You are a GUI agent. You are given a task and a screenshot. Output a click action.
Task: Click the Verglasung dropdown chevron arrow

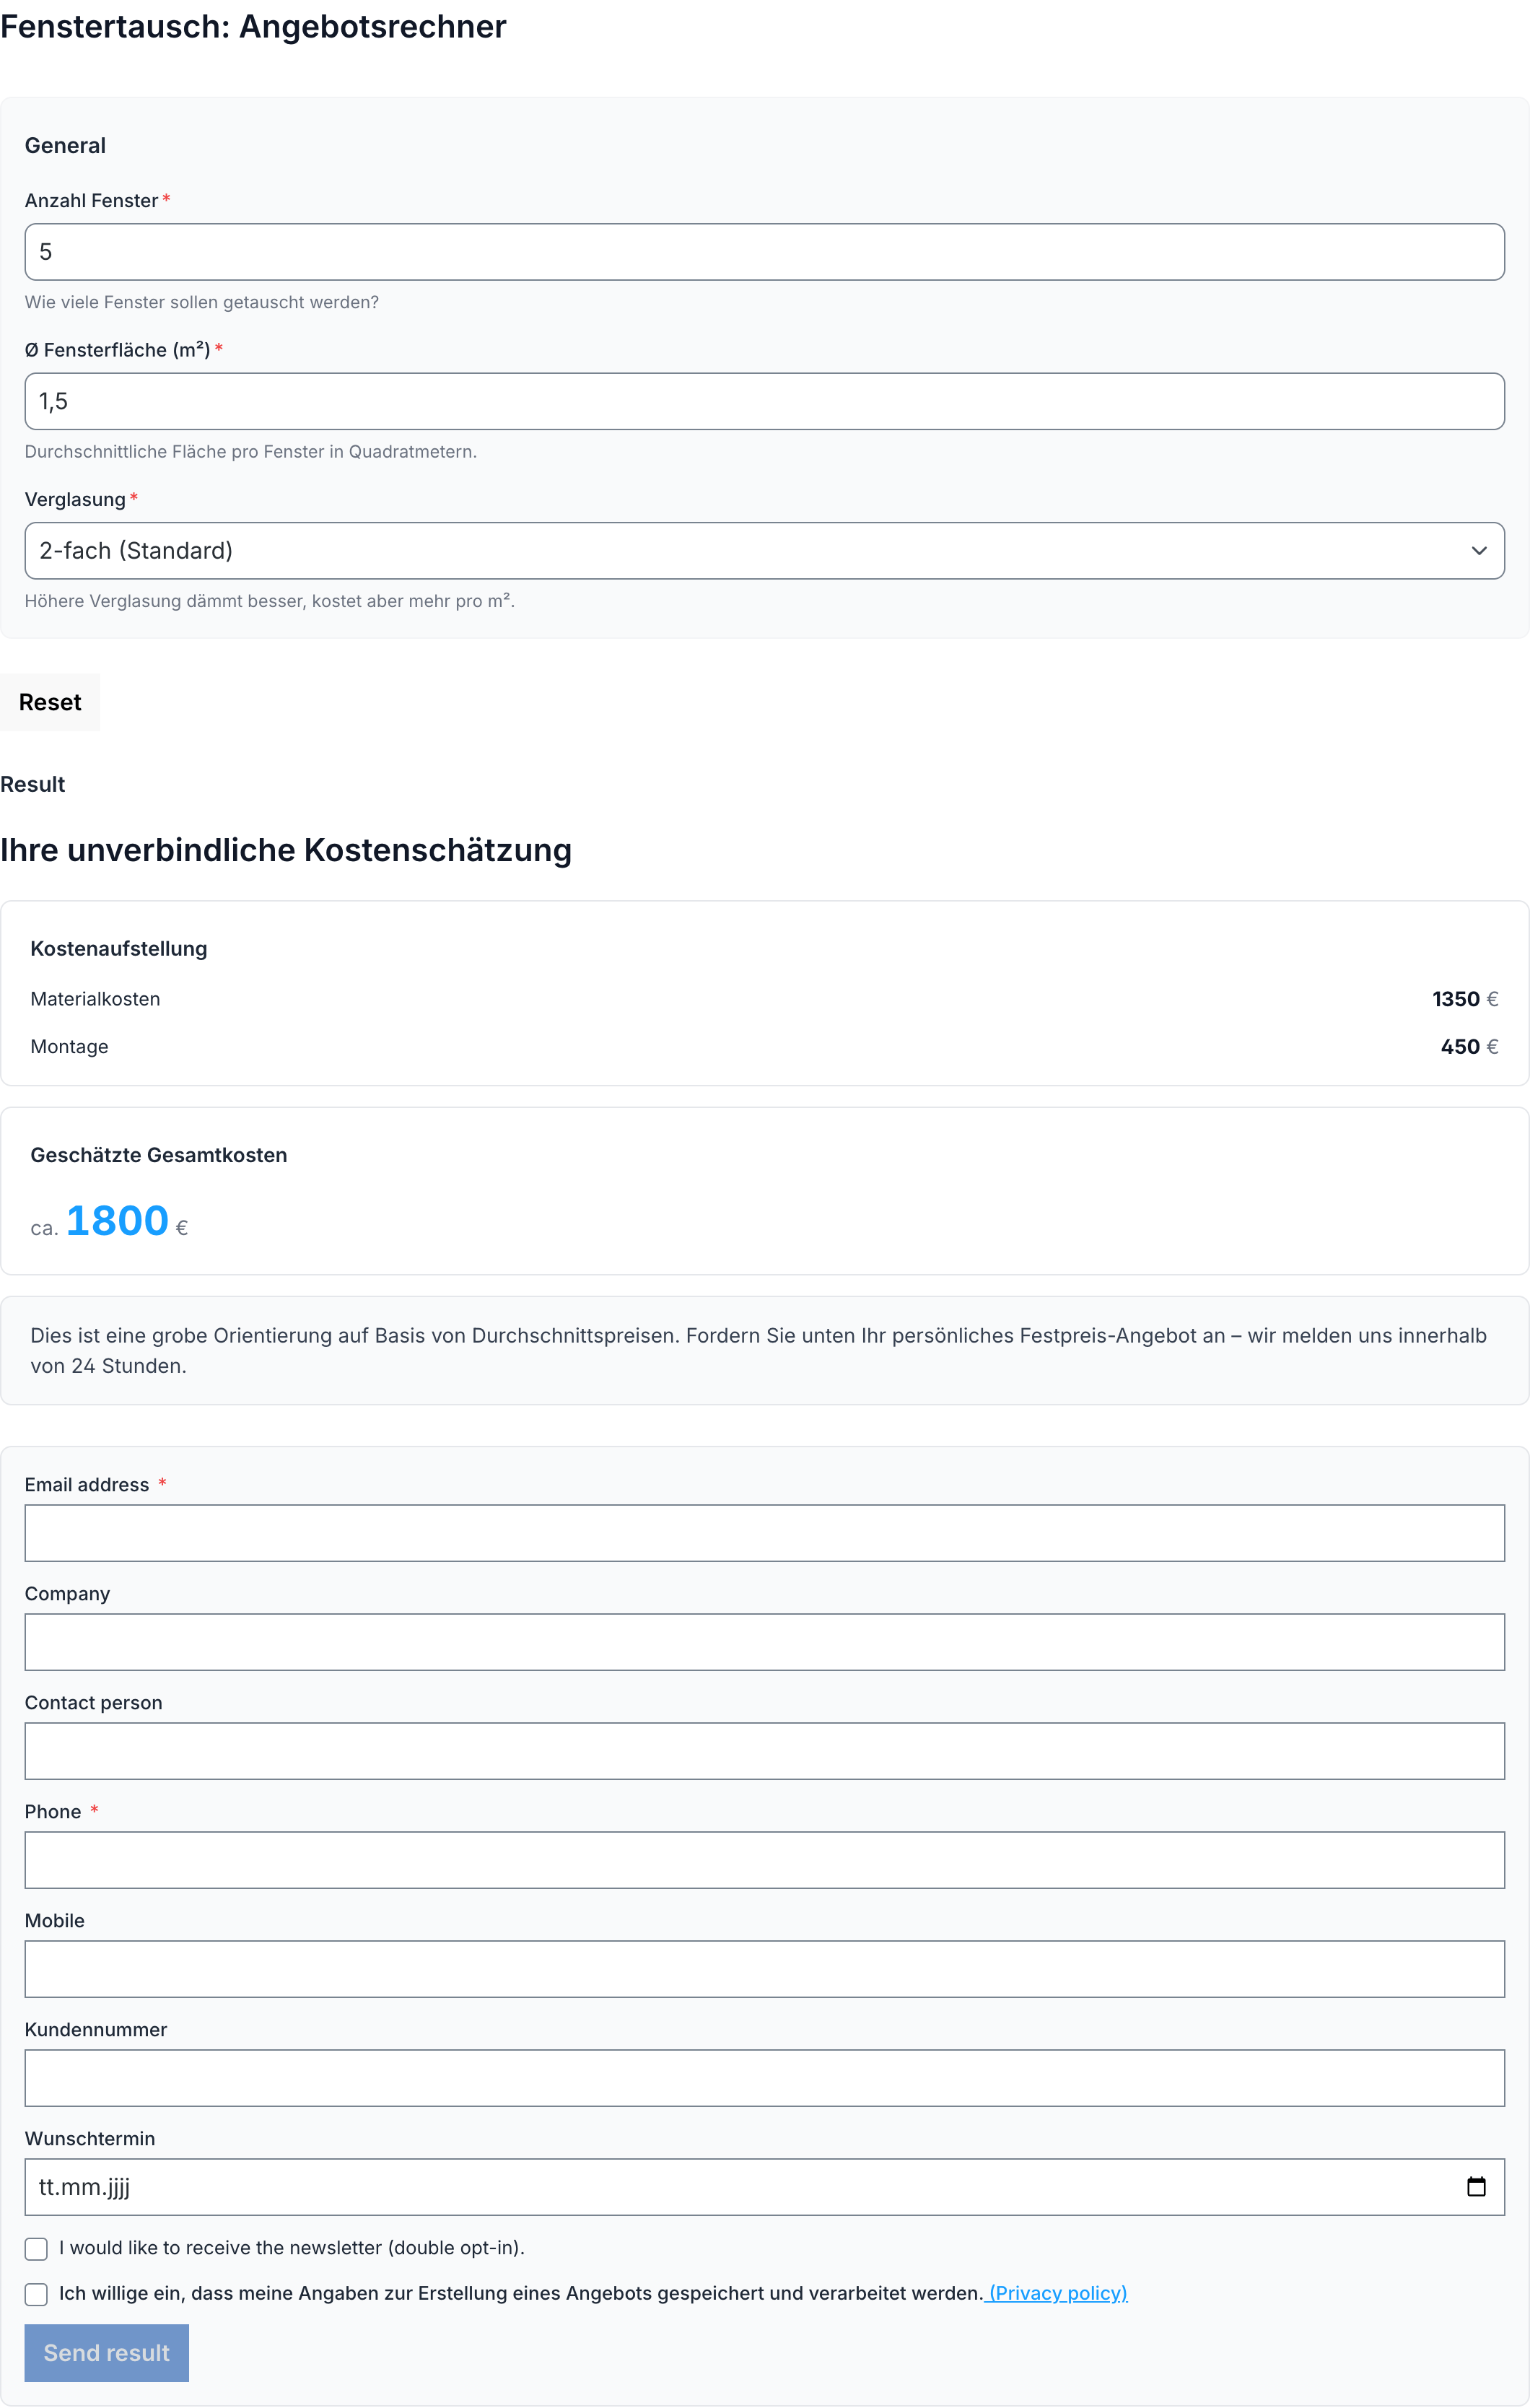1478,551
